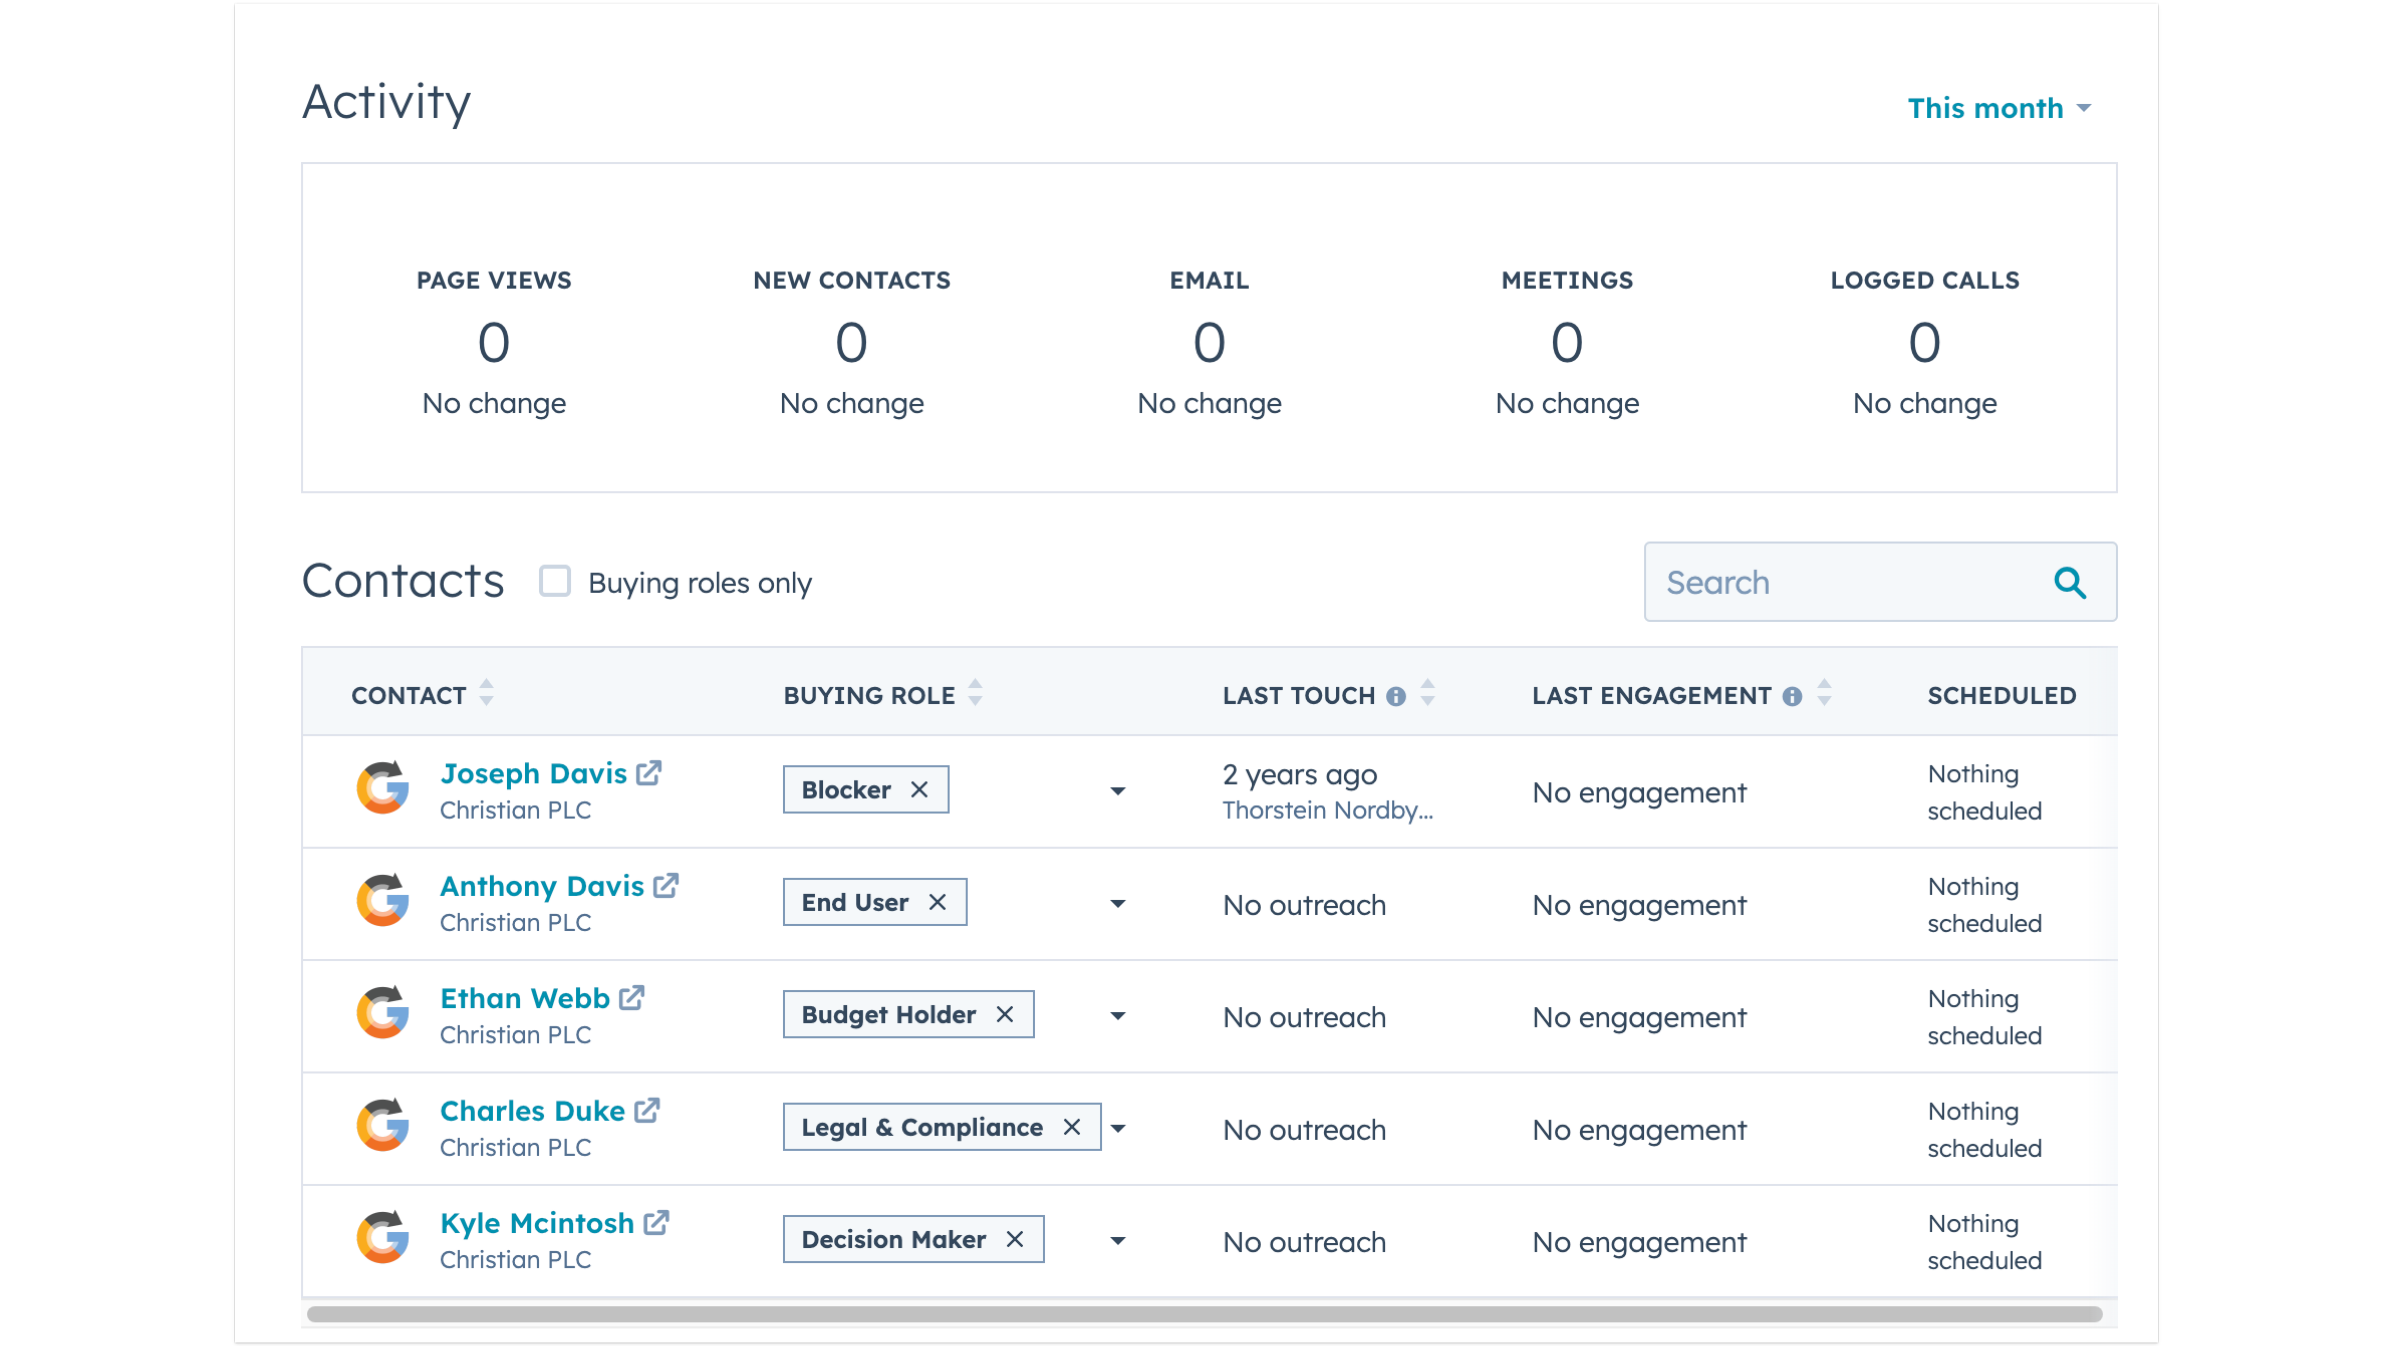View the info tooltip icon beside LAST TOUCH
2393x1346 pixels.
click(1395, 695)
